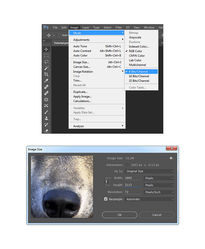Select the Crop tool

tap(46, 74)
